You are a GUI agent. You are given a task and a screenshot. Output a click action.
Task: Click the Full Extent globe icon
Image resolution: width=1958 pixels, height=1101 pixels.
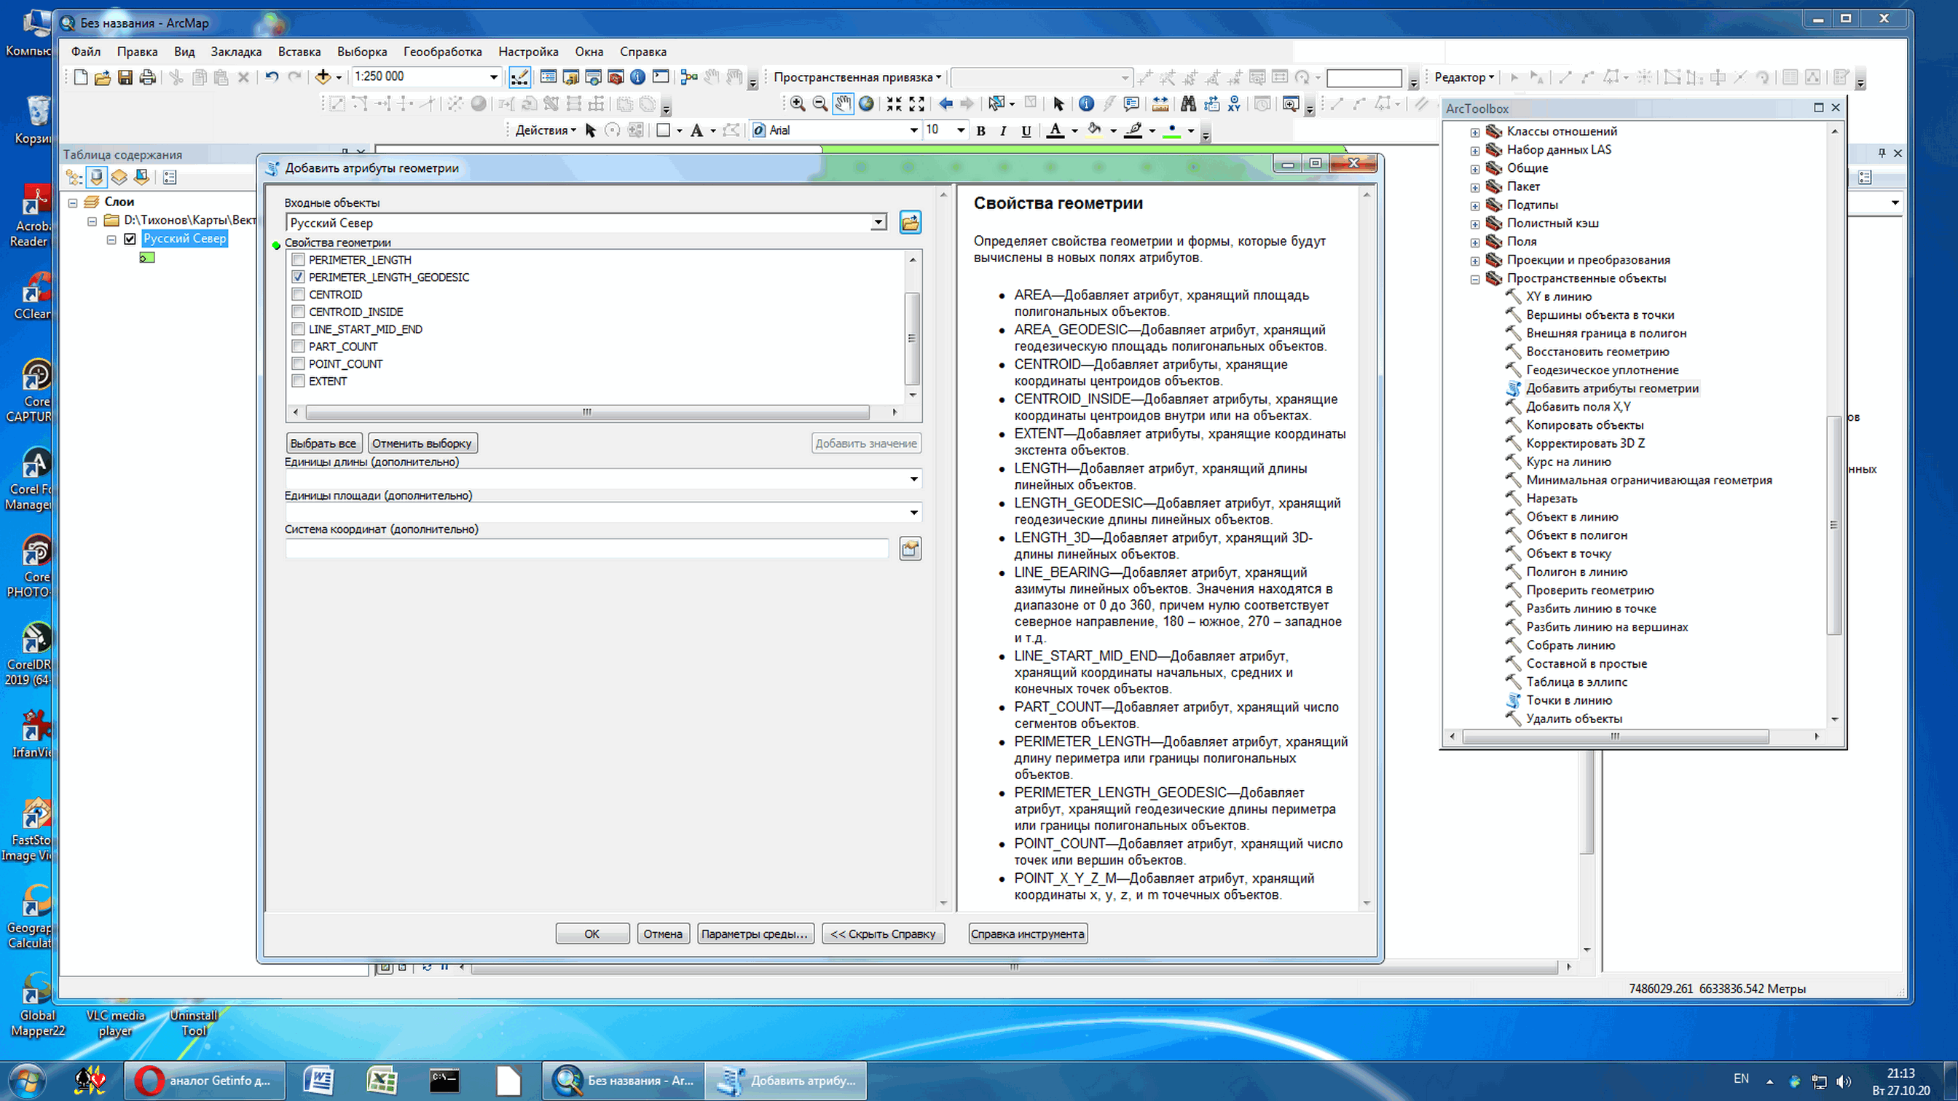[866, 104]
